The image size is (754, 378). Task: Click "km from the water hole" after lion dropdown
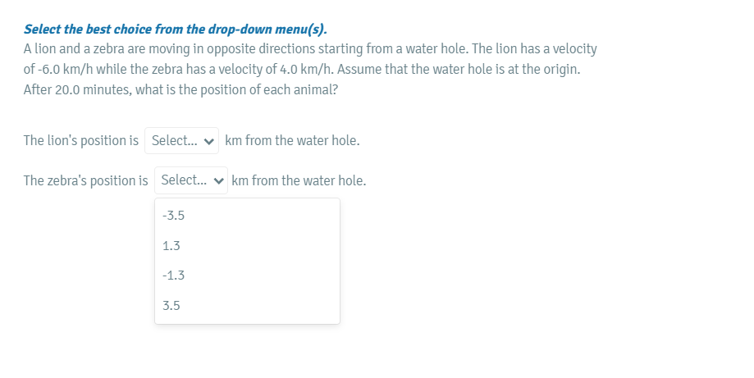click(292, 140)
